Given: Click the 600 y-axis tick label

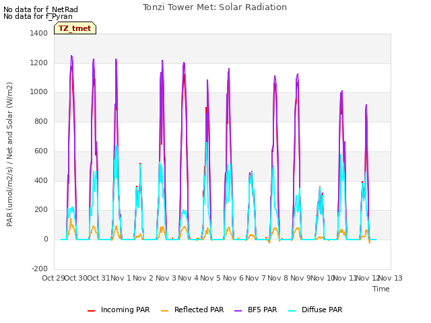Looking at the screenshot, I should pyautogui.click(x=41, y=151).
